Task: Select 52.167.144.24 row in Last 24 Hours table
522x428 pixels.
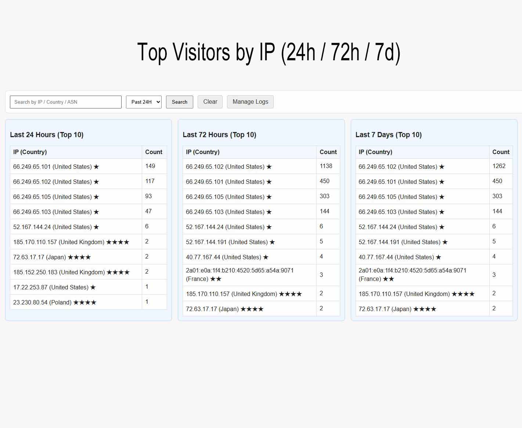Action: pyautogui.click(x=89, y=227)
